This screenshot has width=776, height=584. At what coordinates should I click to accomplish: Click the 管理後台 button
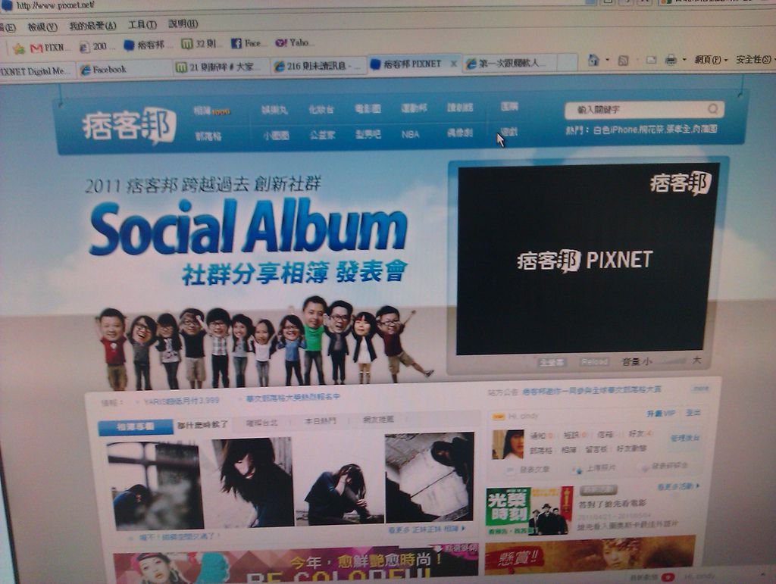[x=685, y=439]
